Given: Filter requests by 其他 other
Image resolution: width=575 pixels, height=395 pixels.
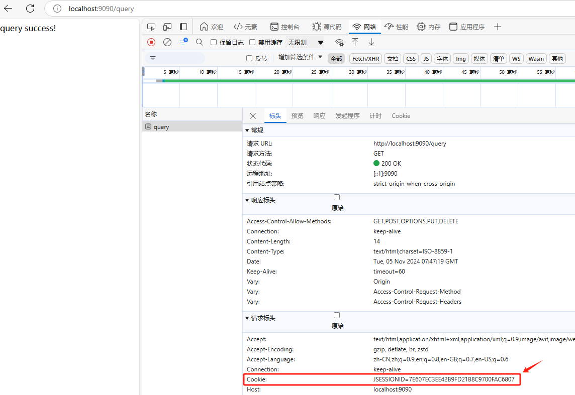Looking at the screenshot, I should [x=557, y=59].
